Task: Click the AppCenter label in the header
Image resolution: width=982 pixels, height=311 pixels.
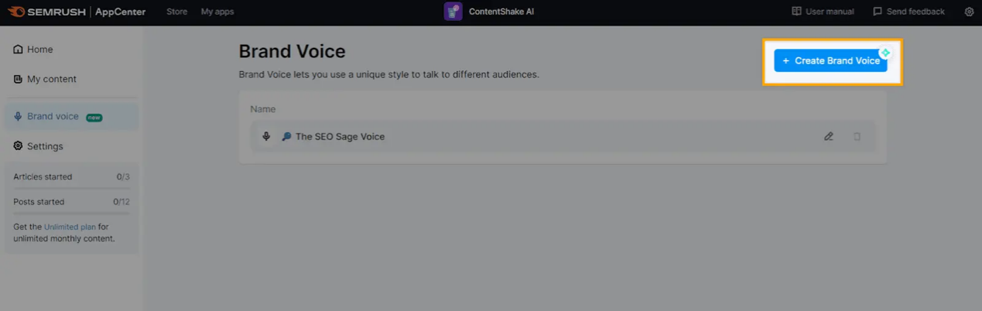Action: [120, 12]
